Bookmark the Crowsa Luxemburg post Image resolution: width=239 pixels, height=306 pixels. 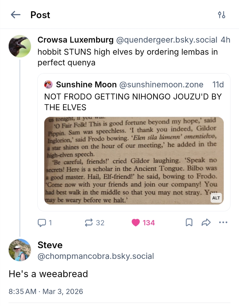click(x=189, y=222)
